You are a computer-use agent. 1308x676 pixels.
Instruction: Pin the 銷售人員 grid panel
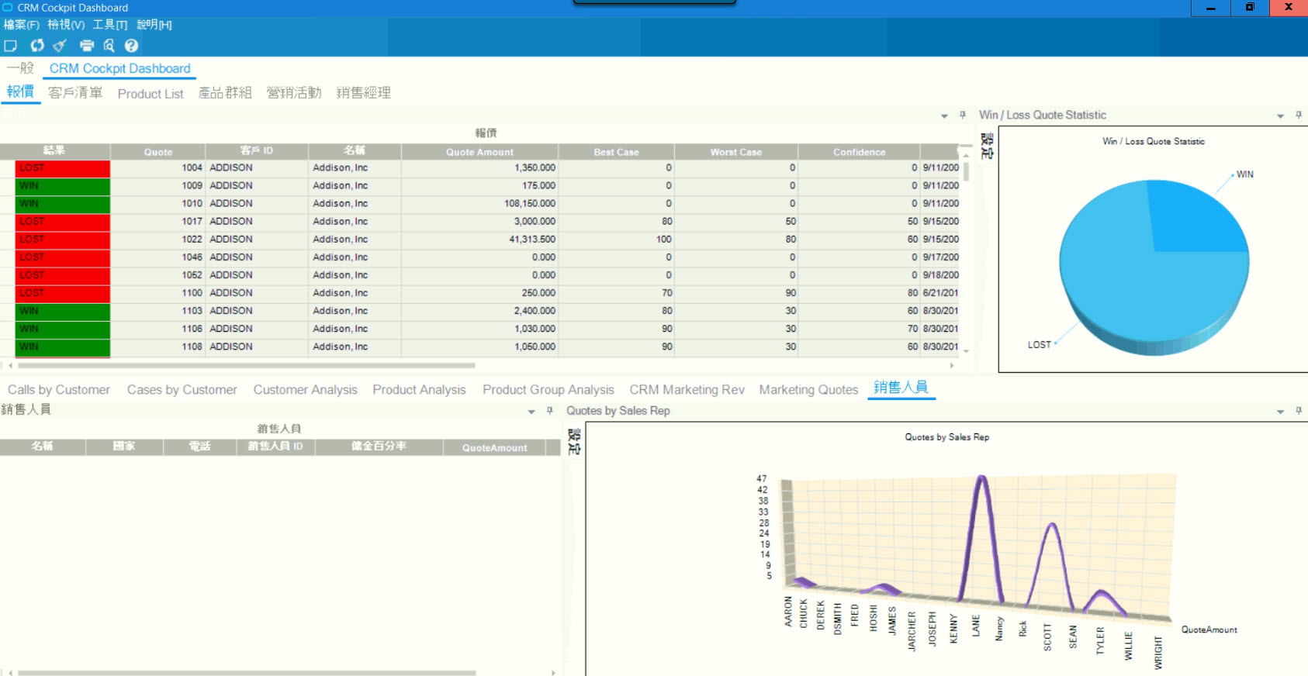(549, 411)
